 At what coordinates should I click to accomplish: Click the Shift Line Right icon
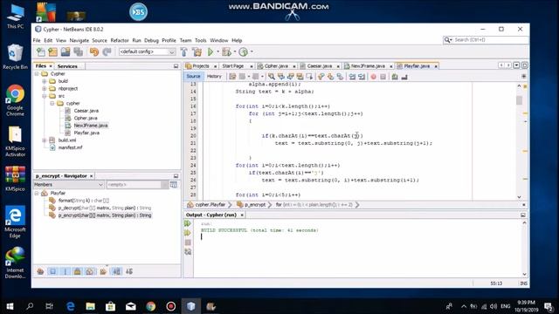(362, 77)
